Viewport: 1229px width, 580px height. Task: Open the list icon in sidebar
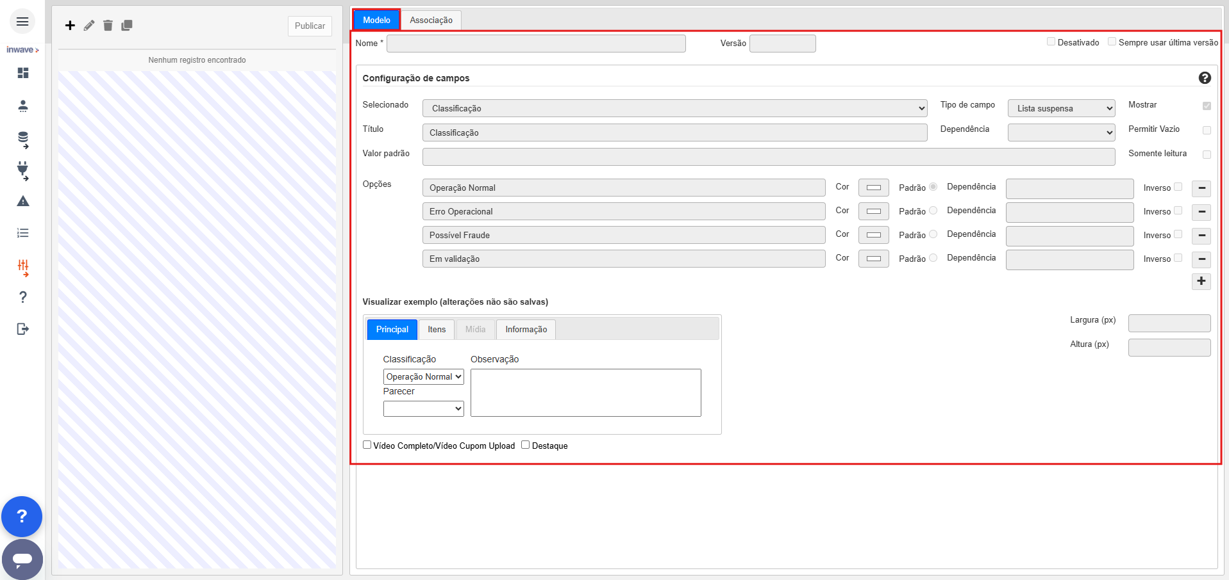coord(23,233)
